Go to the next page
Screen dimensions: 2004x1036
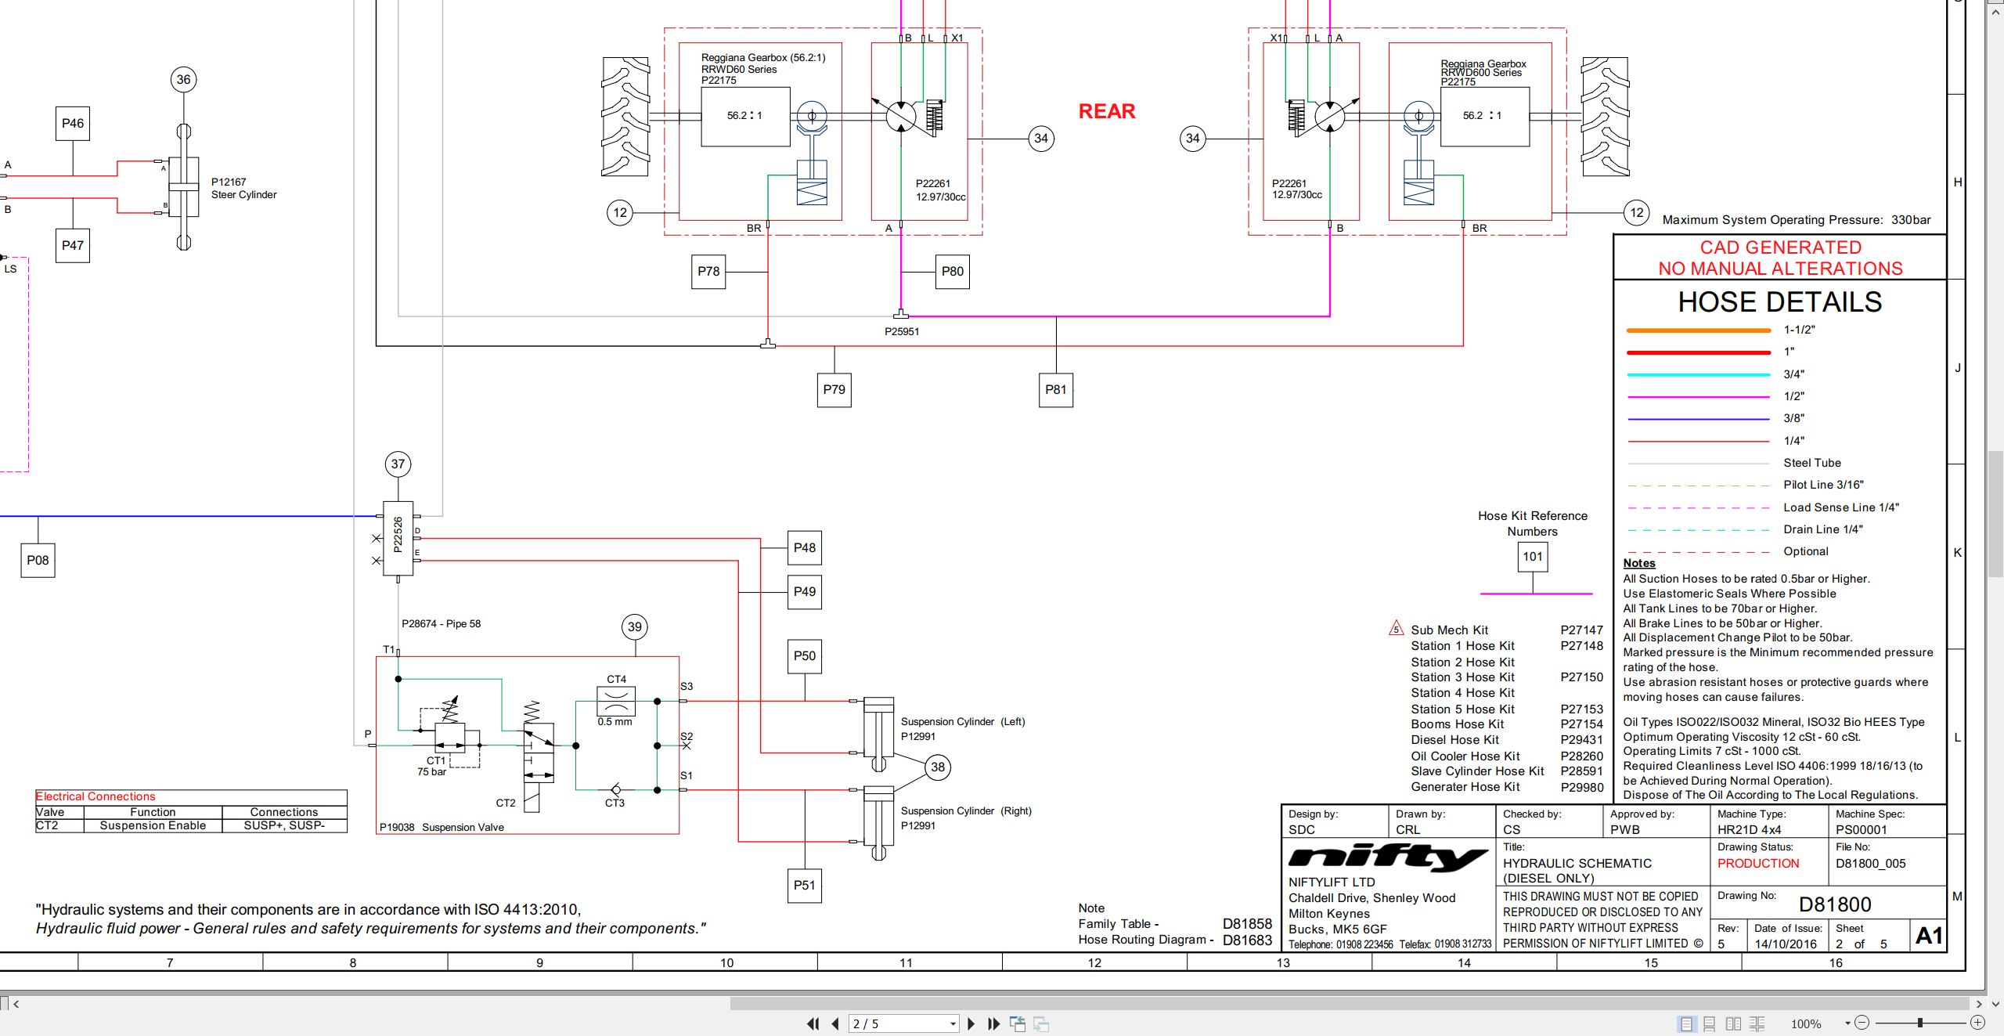pos(971,1023)
